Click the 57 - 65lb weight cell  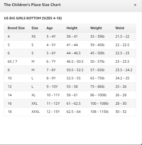(x=97, y=70)
